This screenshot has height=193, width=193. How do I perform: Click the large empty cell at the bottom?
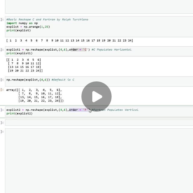click(x=99, y=161)
